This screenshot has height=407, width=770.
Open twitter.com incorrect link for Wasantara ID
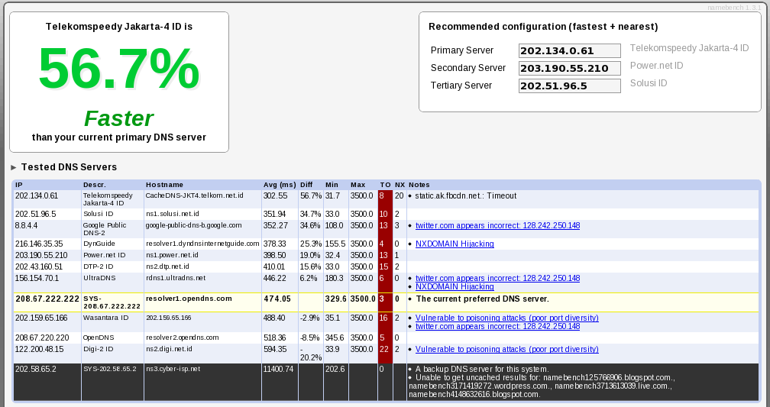497,326
